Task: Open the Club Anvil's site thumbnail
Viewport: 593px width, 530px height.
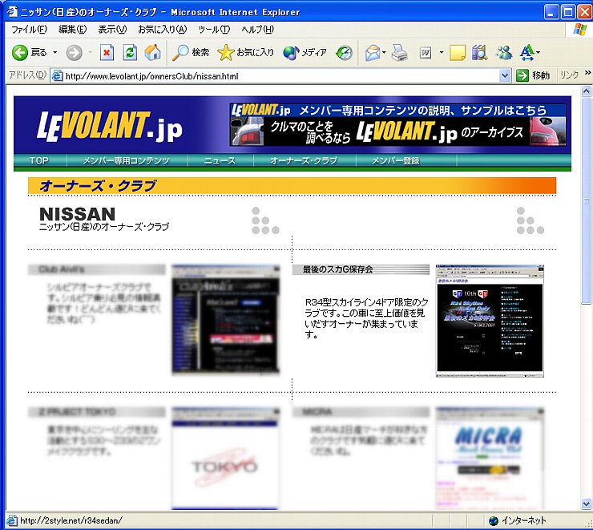Action: (226, 320)
